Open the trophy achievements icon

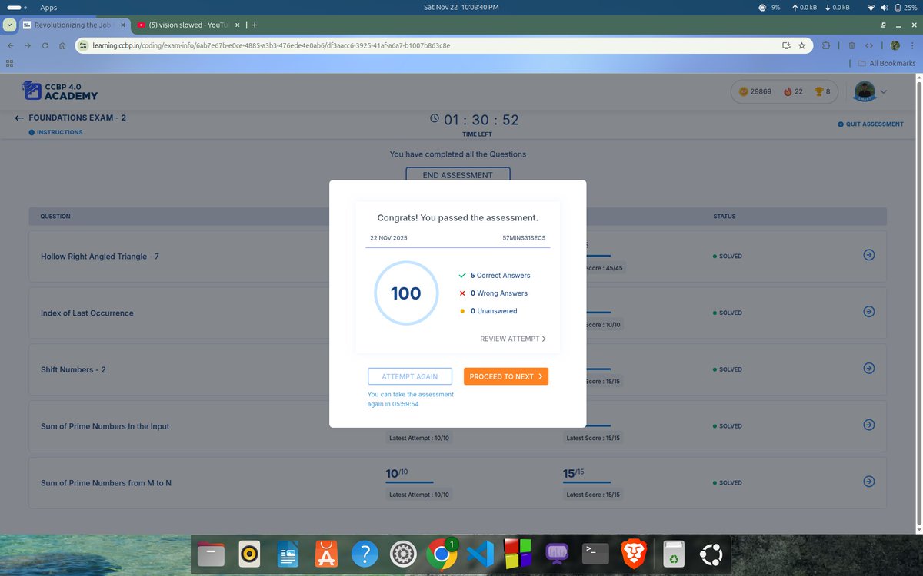[x=818, y=91]
